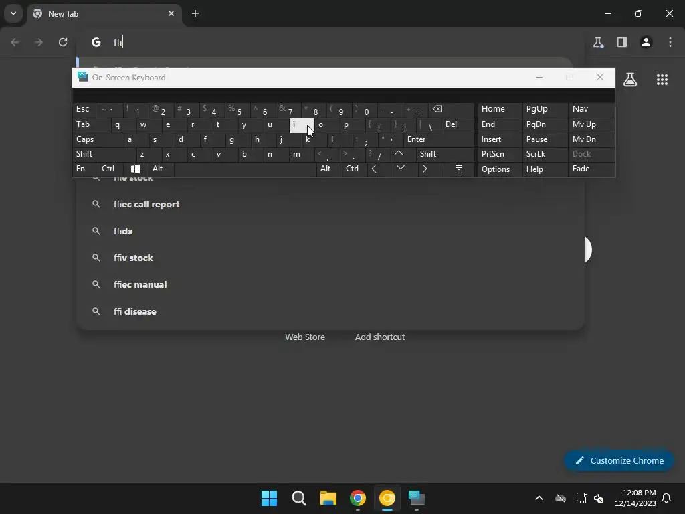Toggle the Fn key on On-Screen Keyboard
This screenshot has height=514, width=685.
point(85,169)
